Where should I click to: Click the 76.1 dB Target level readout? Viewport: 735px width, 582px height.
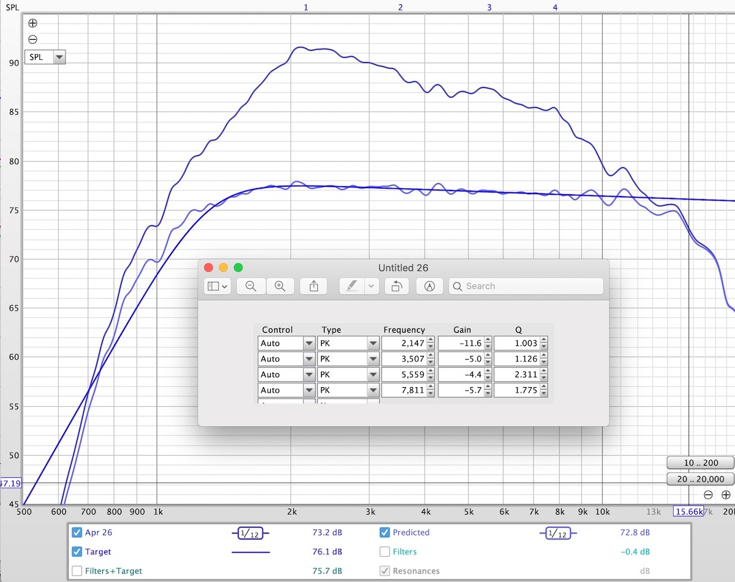(x=327, y=552)
